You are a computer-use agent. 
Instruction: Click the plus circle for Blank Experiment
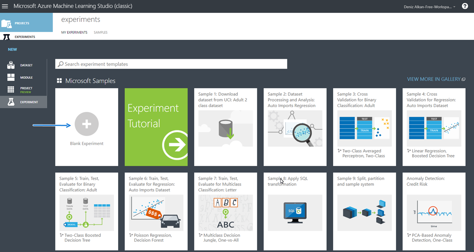click(87, 124)
